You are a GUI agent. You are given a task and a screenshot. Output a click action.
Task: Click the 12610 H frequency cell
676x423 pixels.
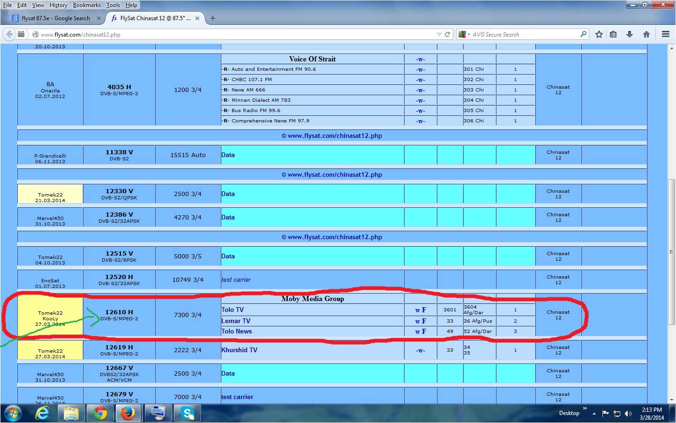119,315
